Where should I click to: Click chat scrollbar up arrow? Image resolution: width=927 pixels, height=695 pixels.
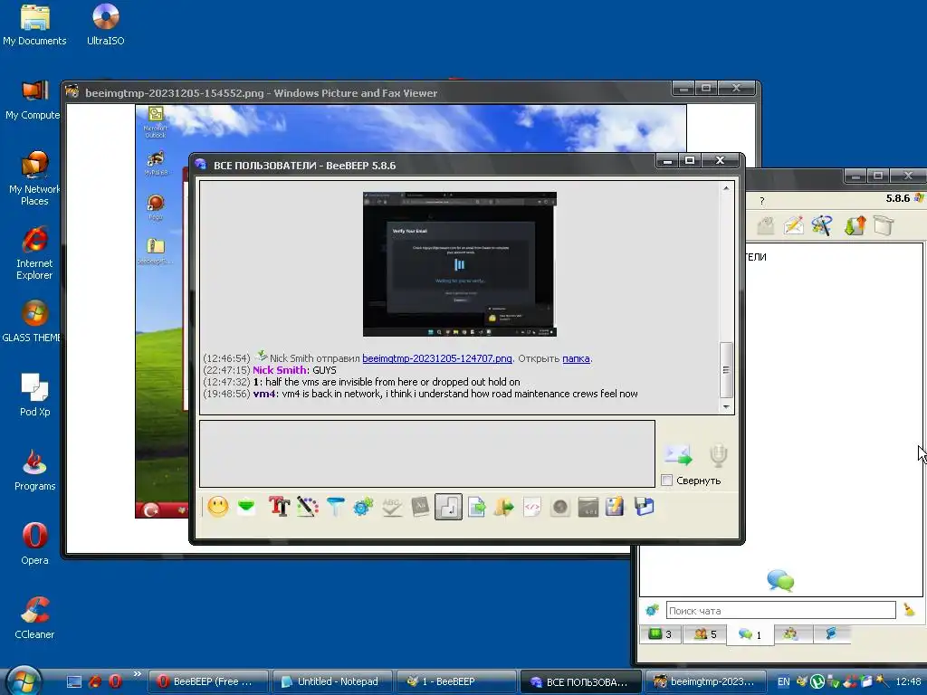click(726, 188)
